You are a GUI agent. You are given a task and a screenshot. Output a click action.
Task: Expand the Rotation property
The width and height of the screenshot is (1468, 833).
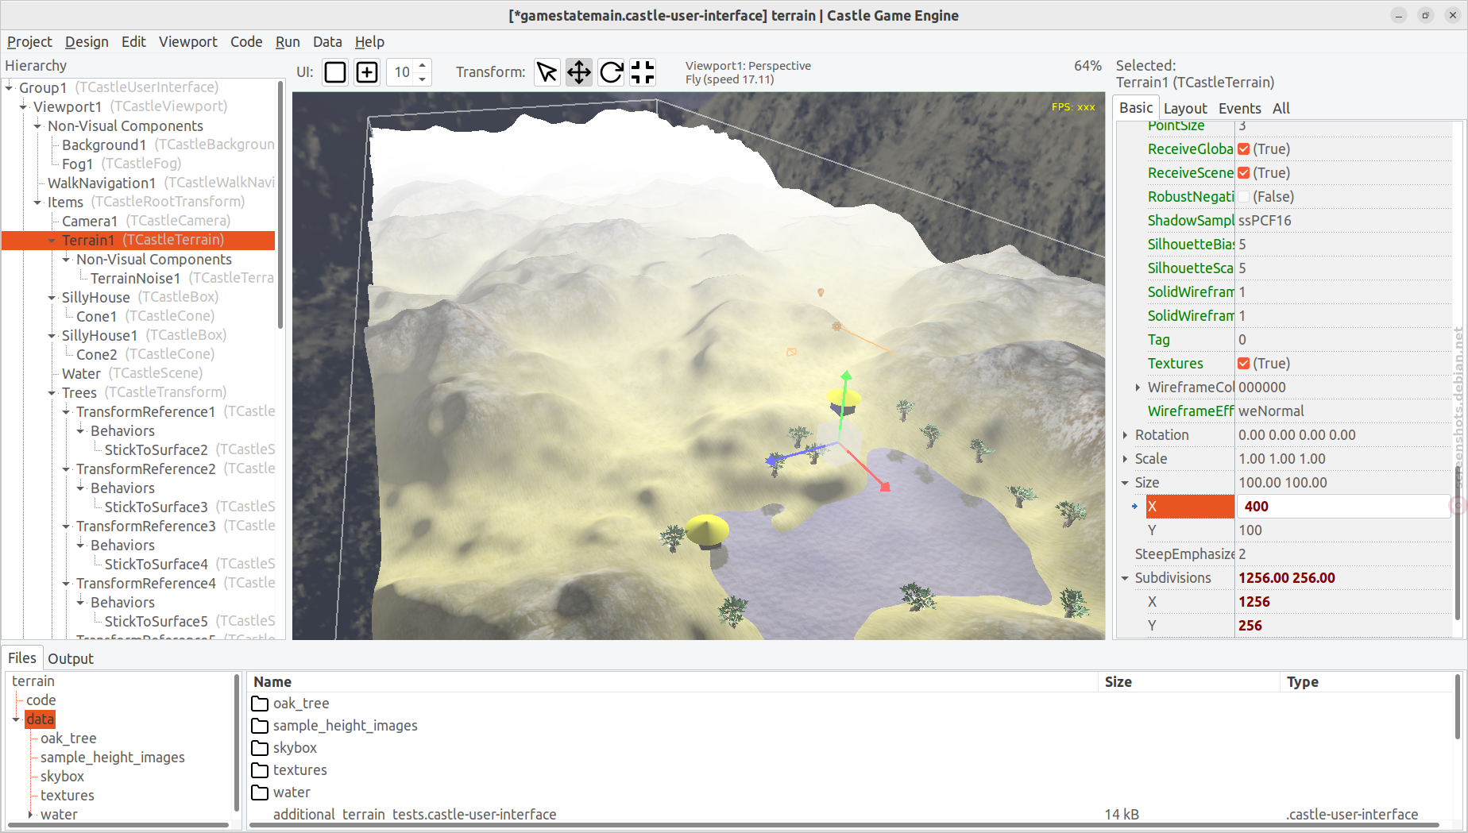(x=1125, y=435)
